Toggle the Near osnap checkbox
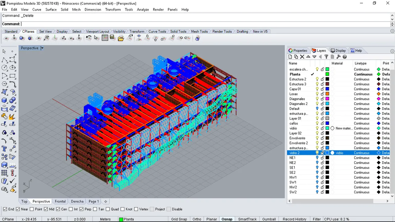Viewport: 395px width, 222px height. pyautogui.click(x=18, y=209)
